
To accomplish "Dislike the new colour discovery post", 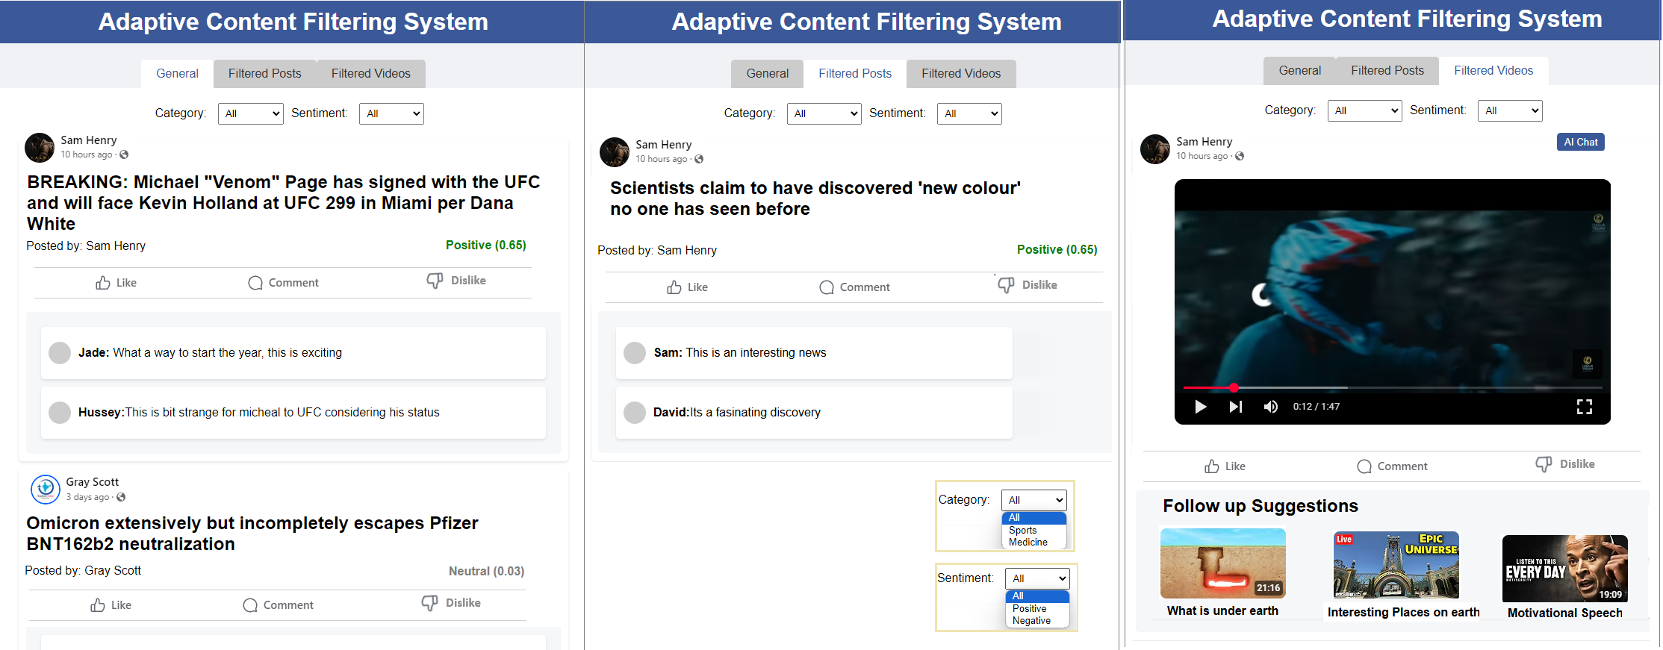I will (x=1028, y=285).
